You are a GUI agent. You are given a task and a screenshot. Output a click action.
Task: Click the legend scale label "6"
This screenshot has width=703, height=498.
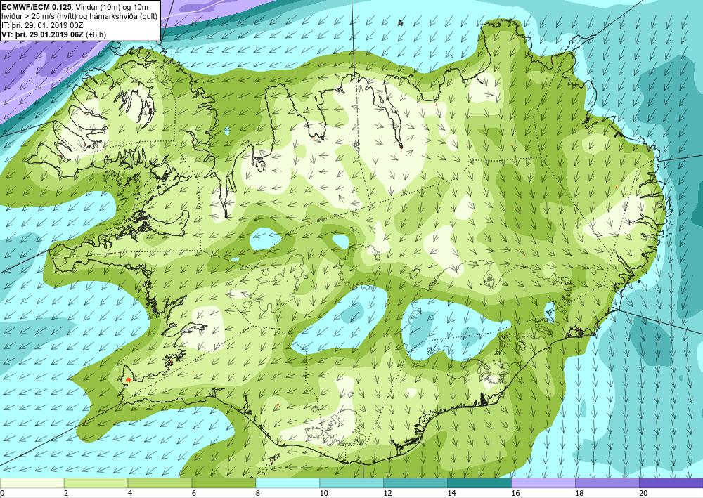point(194,494)
